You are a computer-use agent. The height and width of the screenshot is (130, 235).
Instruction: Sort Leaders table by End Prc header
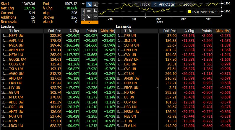52,31
